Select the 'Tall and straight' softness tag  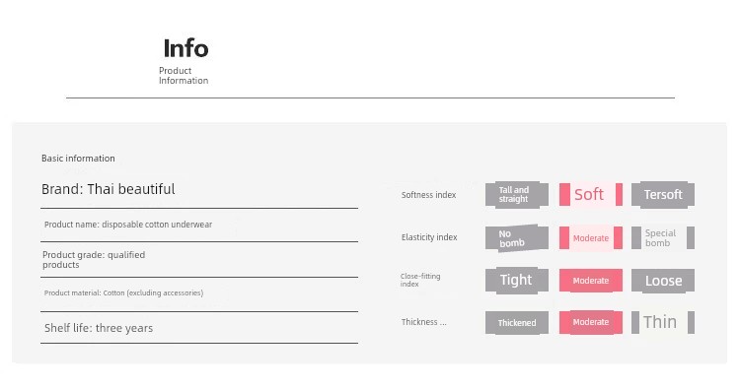click(517, 195)
